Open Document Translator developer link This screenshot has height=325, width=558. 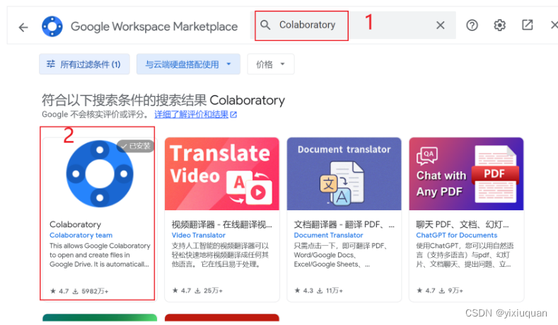point(328,235)
